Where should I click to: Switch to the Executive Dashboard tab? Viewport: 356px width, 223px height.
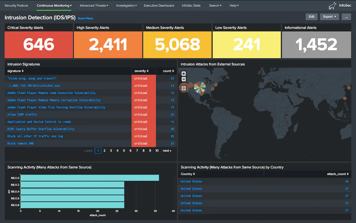(x=159, y=6)
